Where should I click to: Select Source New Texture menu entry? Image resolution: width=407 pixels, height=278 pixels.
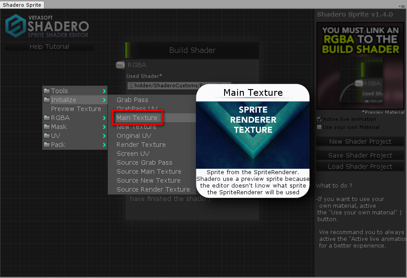[152, 180]
